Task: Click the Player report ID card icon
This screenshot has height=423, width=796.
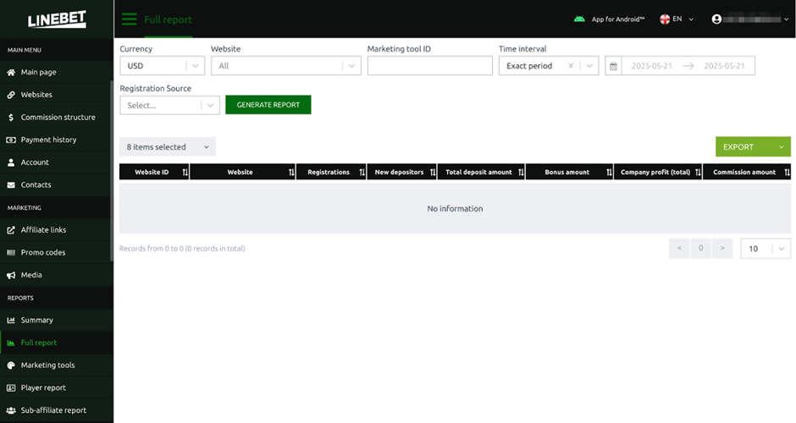Action: click(x=11, y=388)
